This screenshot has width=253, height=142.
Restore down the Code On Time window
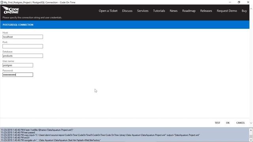(239, 2)
